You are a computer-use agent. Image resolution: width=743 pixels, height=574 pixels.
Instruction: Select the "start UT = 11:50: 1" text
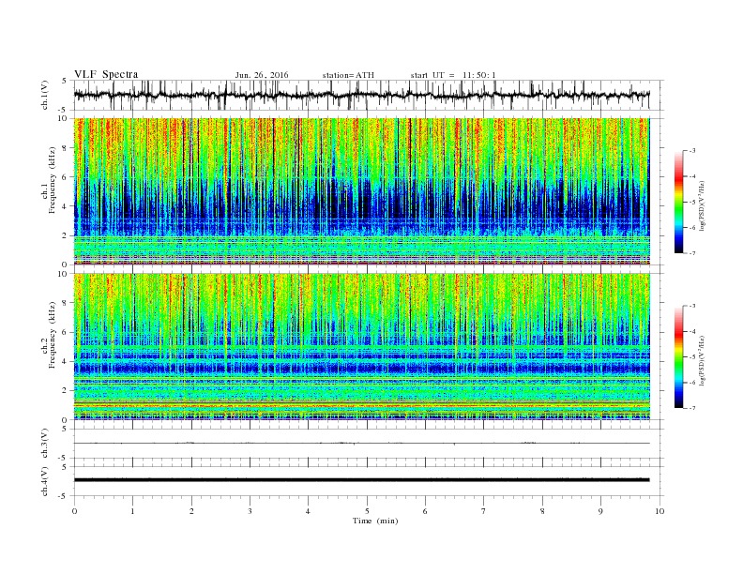(x=453, y=75)
